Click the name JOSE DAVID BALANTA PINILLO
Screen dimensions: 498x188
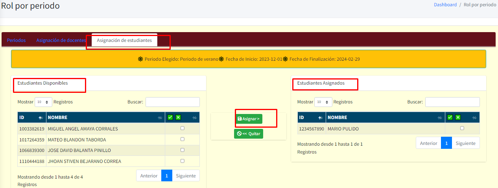point(79,150)
